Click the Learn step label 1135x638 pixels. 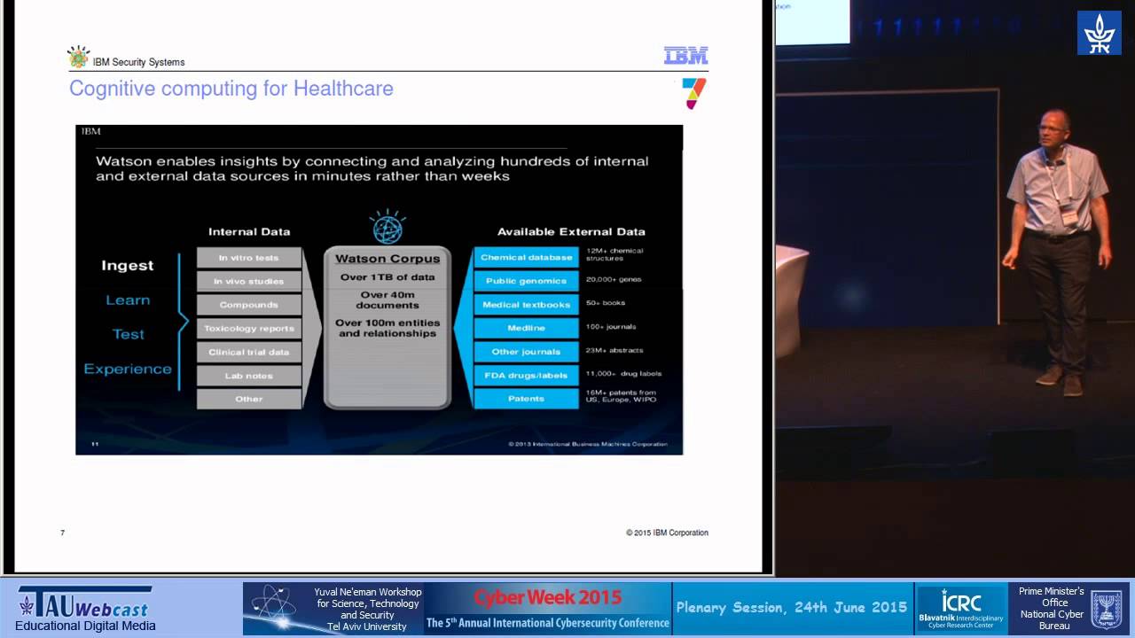coord(128,300)
